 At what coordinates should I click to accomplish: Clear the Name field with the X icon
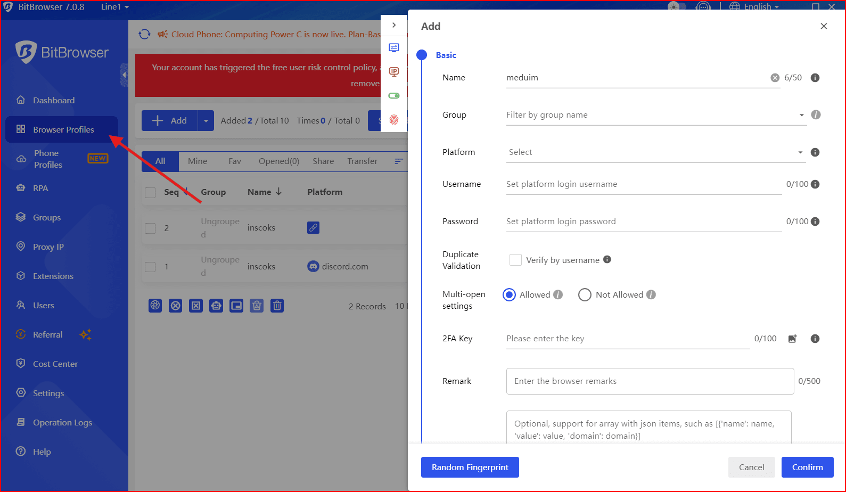[775, 78]
